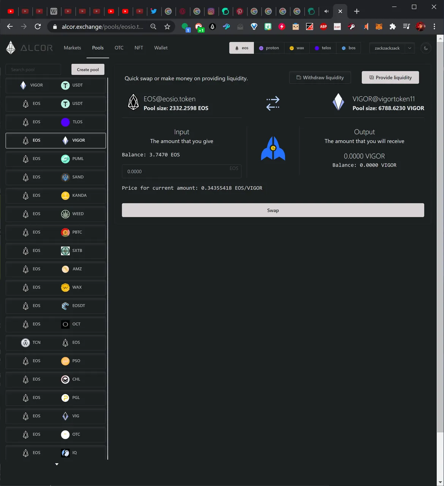Open the zoom magnifier in address bar
This screenshot has width=444, height=486.
(x=153, y=27)
